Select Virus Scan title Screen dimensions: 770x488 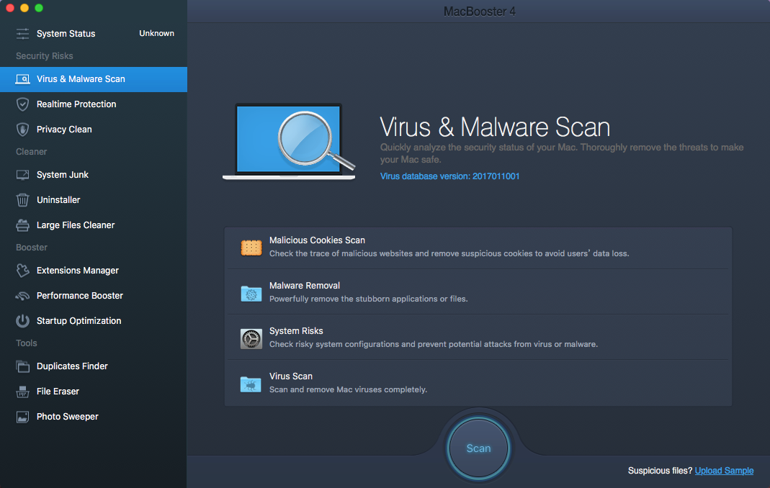click(291, 376)
